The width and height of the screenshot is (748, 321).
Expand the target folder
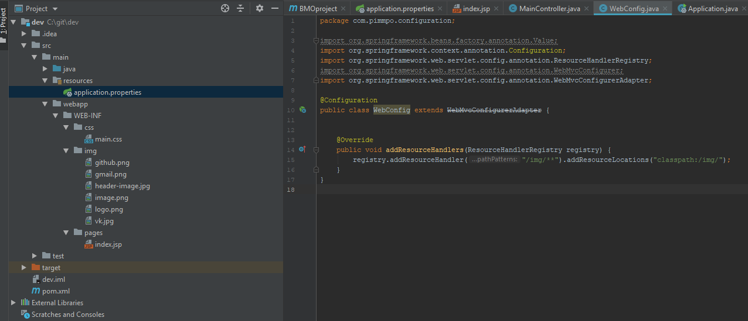point(24,268)
